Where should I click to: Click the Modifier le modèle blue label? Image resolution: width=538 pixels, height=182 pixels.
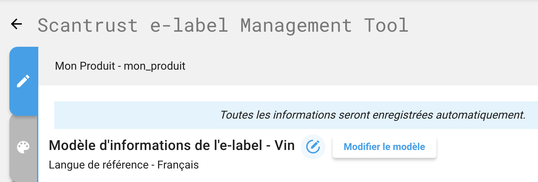click(x=384, y=147)
